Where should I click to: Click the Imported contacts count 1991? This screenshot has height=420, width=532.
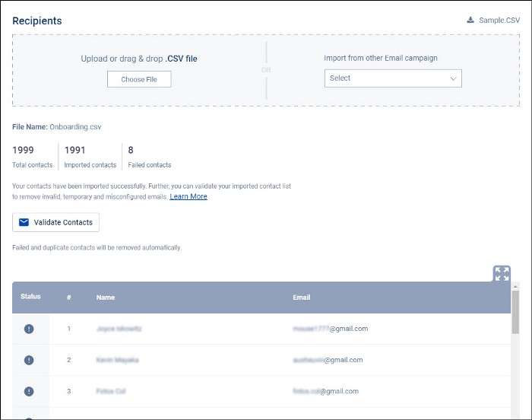[x=75, y=150]
